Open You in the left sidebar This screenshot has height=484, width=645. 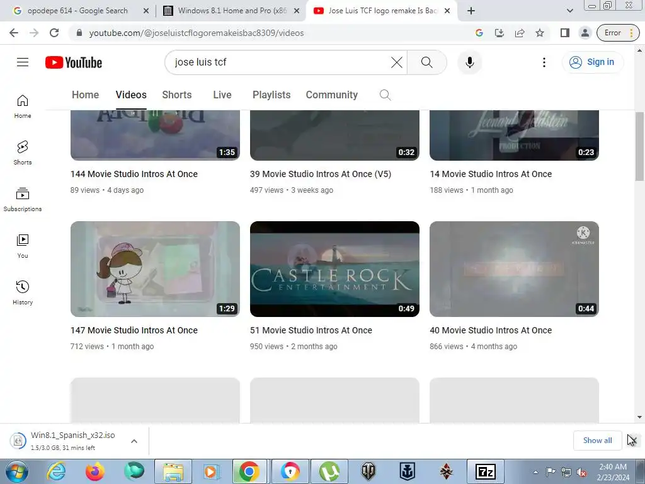click(23, 246)
